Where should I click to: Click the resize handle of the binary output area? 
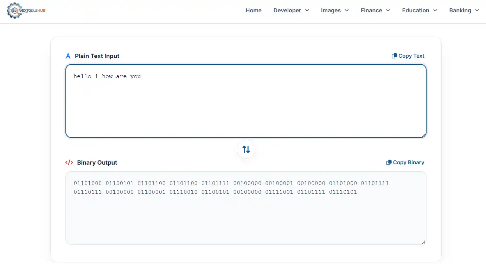(423, 242)
